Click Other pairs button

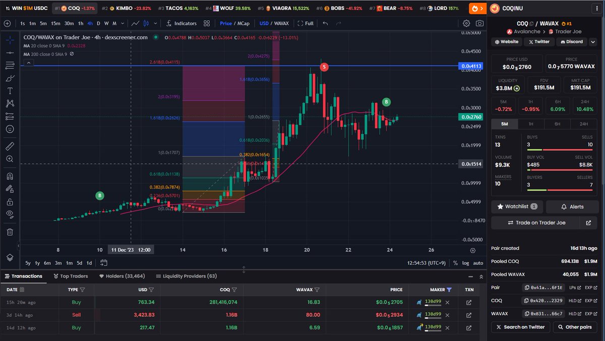point(575,327)
